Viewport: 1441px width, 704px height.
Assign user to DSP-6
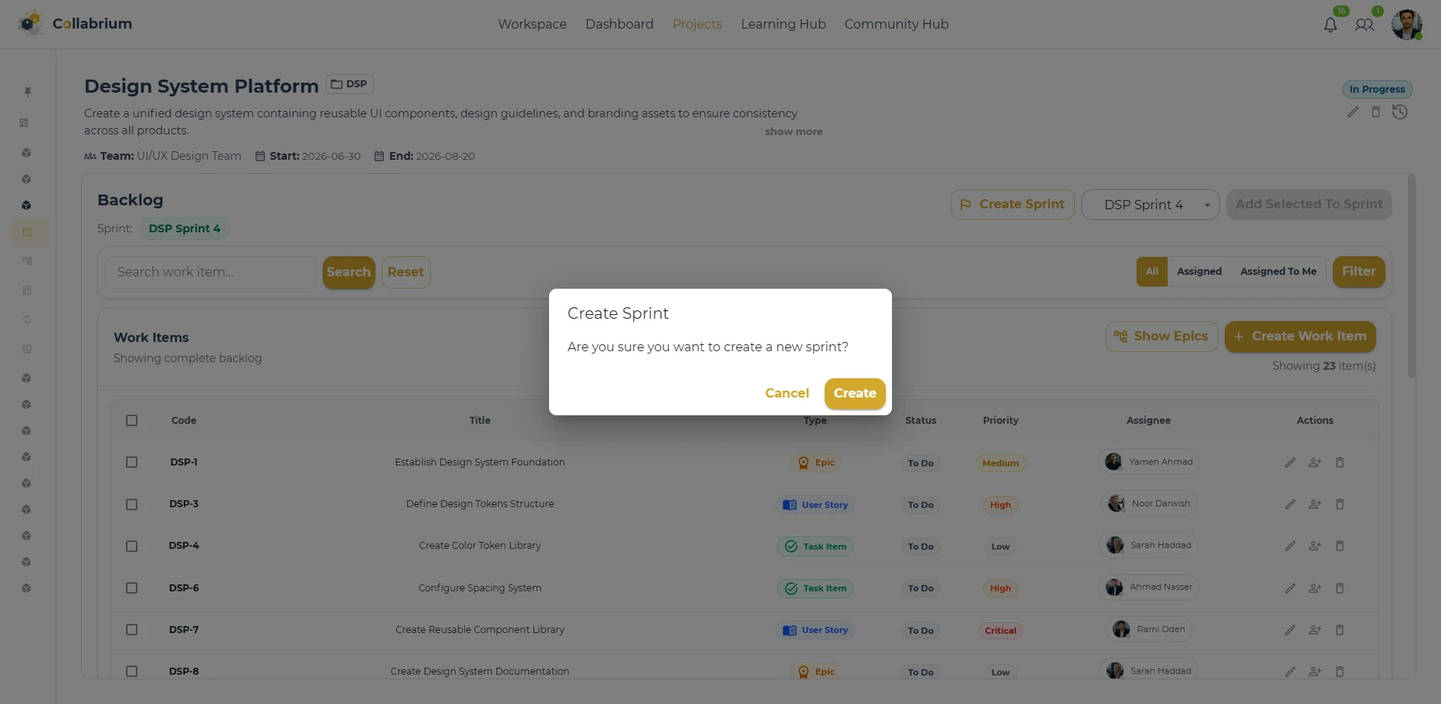(1314, 588)
